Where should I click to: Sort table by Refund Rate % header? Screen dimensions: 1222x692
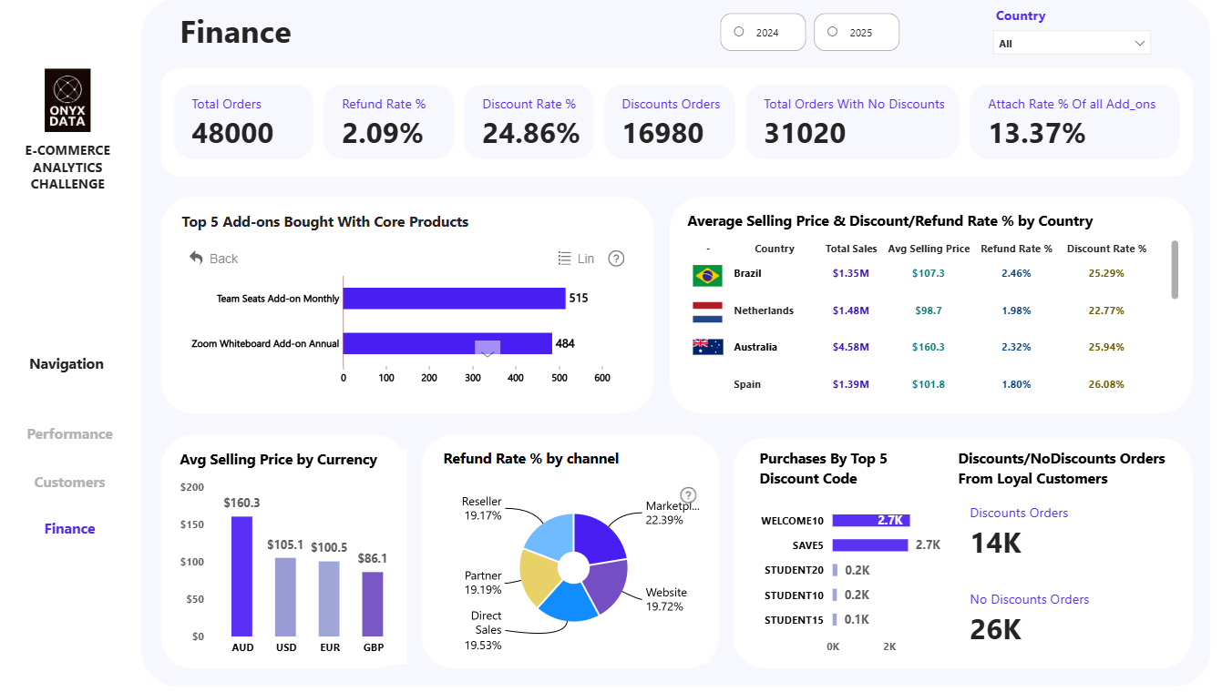(x=1016, y=249)
